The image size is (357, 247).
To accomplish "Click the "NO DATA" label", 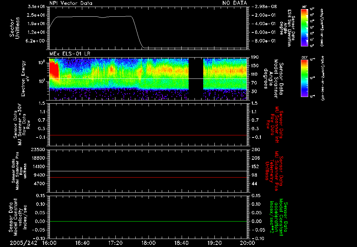I will (x=235, y=3).
